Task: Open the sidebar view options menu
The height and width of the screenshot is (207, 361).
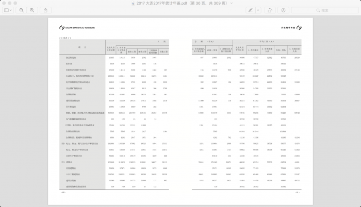Action: click(8, 10)
